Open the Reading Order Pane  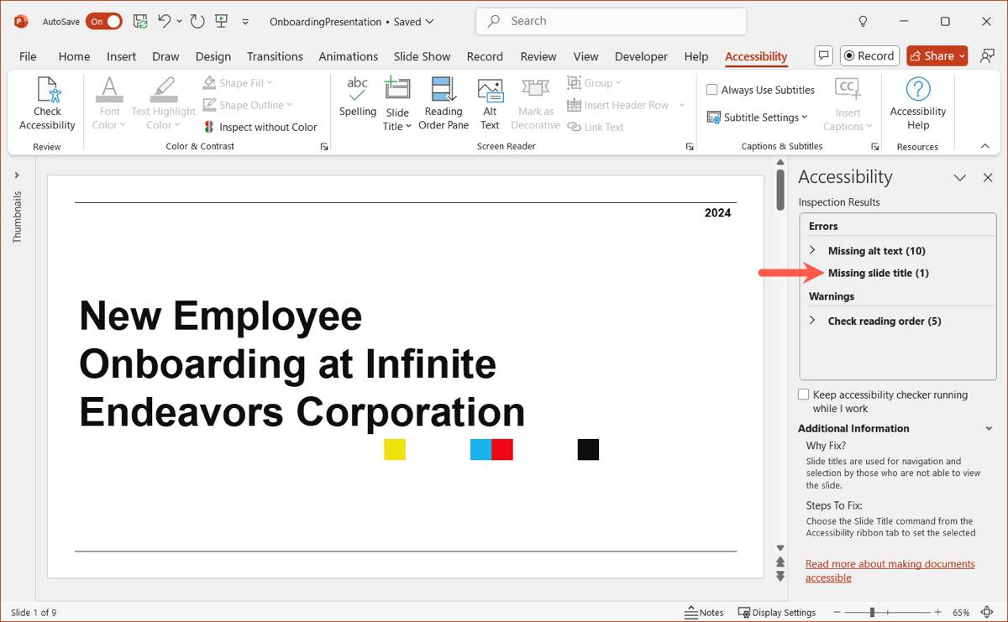tap(443, 104)
